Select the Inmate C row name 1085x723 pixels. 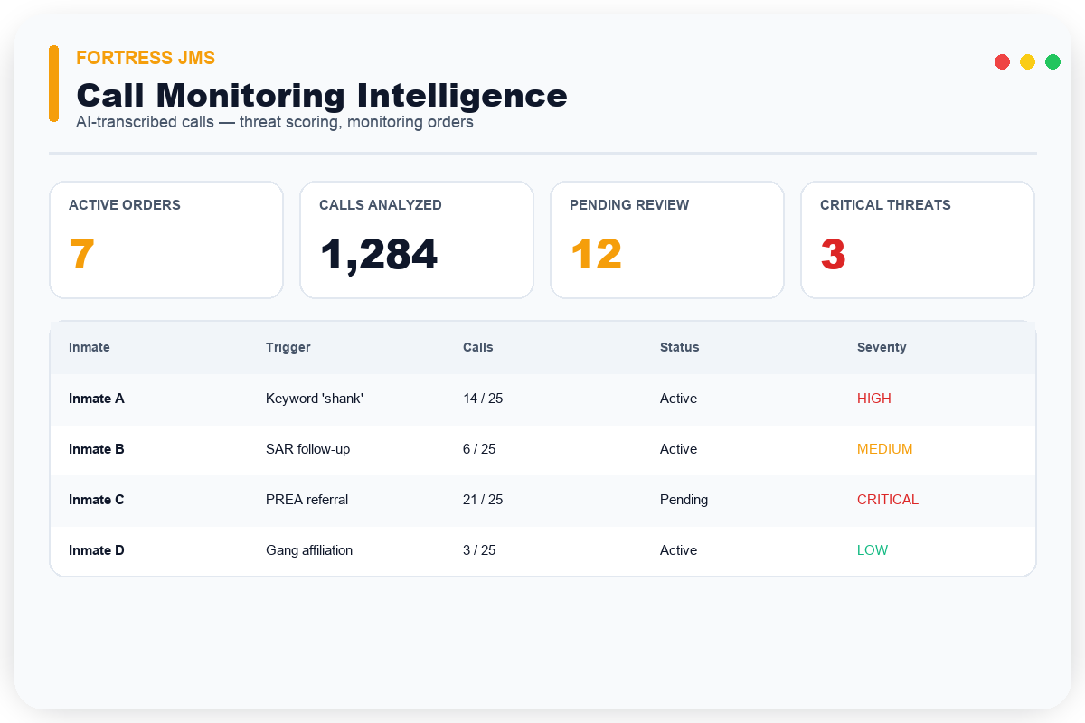click(97, 499)
